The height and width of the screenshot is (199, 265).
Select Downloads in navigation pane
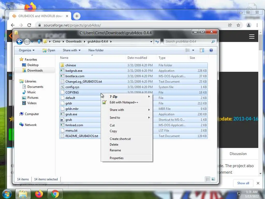coord(35,70)
